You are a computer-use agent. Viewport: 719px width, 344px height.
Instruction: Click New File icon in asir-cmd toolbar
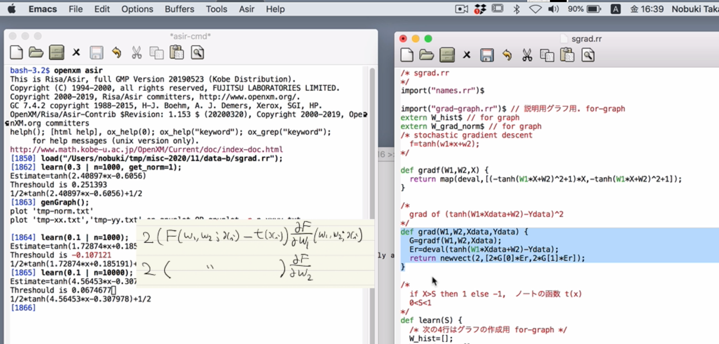tap(16, 53)
